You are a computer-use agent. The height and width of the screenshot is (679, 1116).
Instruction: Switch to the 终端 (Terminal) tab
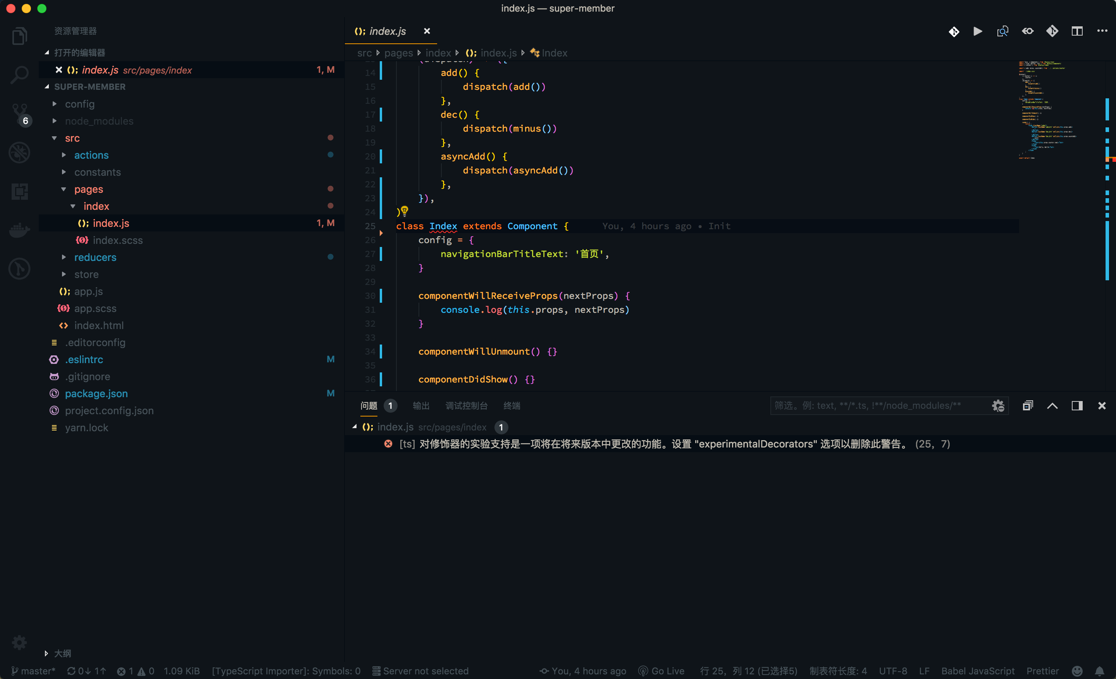coord(512,406)
